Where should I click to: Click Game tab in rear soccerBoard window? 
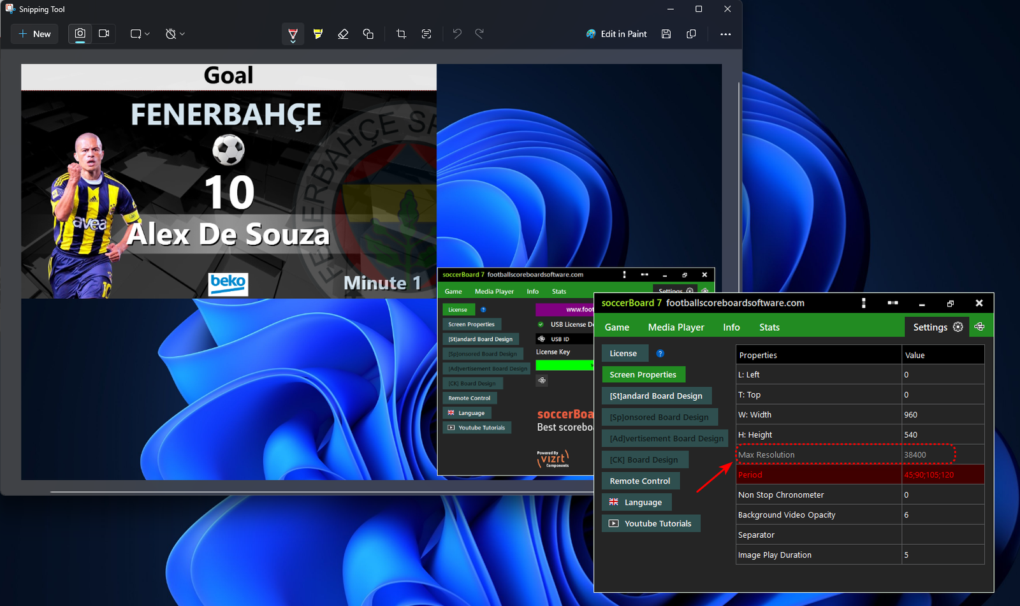point(453,291)
